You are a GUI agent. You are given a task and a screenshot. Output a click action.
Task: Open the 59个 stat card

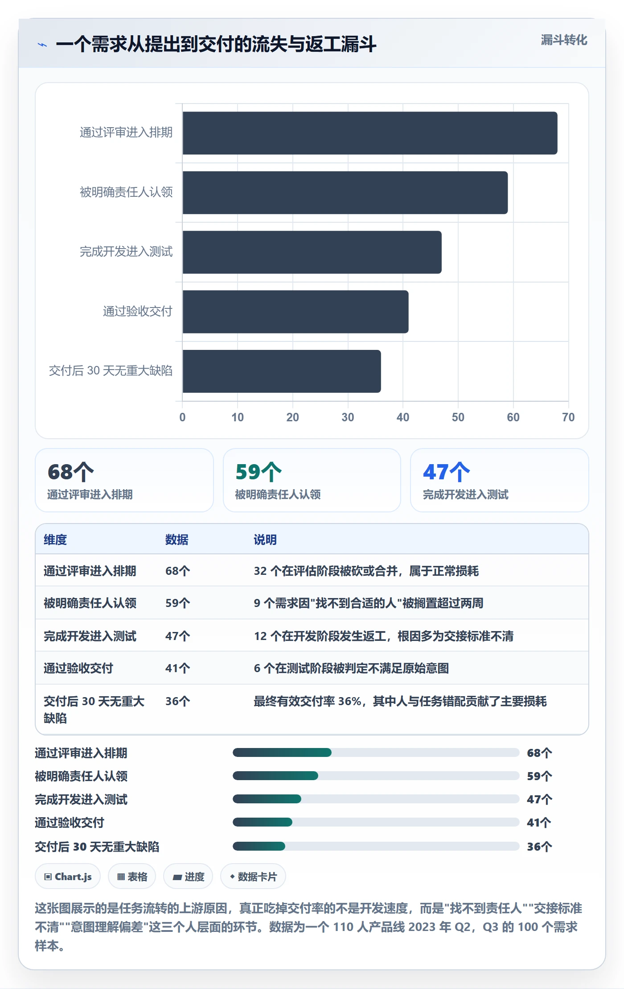click(312, 480)
